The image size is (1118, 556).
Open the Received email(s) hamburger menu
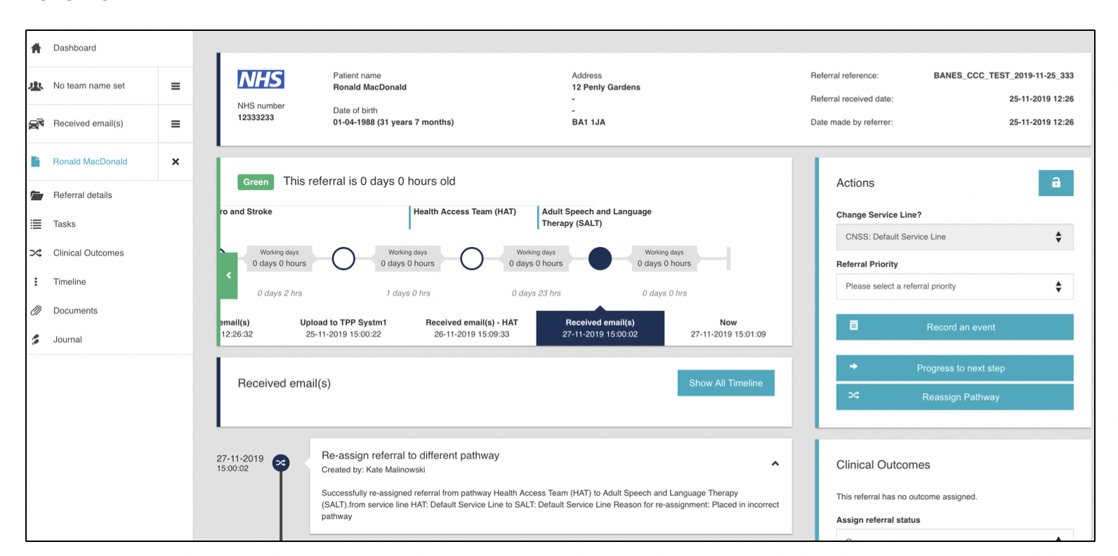(176, 124)
